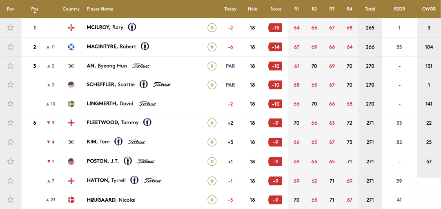Screen dimensions: 441x209
Task: Play Rory McIlroy's round highlights
Action: (x=212, y=28)
